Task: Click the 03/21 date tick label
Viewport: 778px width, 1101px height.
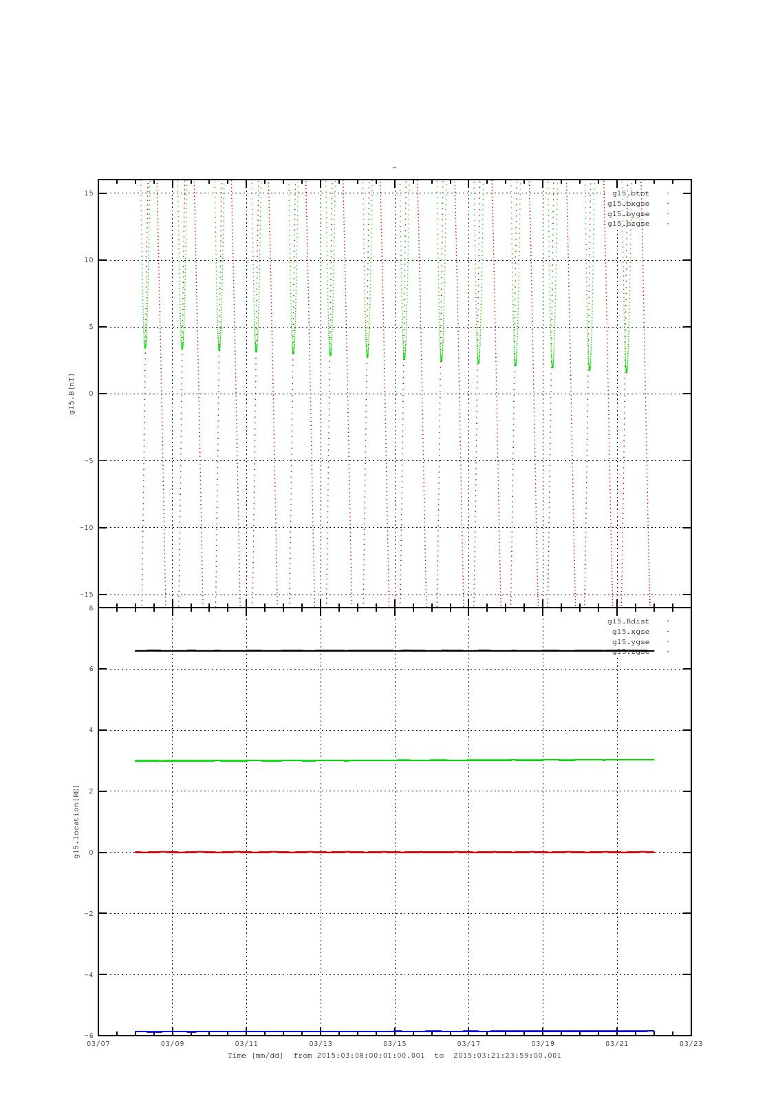Action: click(617, 1044)
